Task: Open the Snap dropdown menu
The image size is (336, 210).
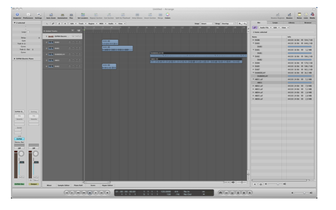Action: point(207,24)
